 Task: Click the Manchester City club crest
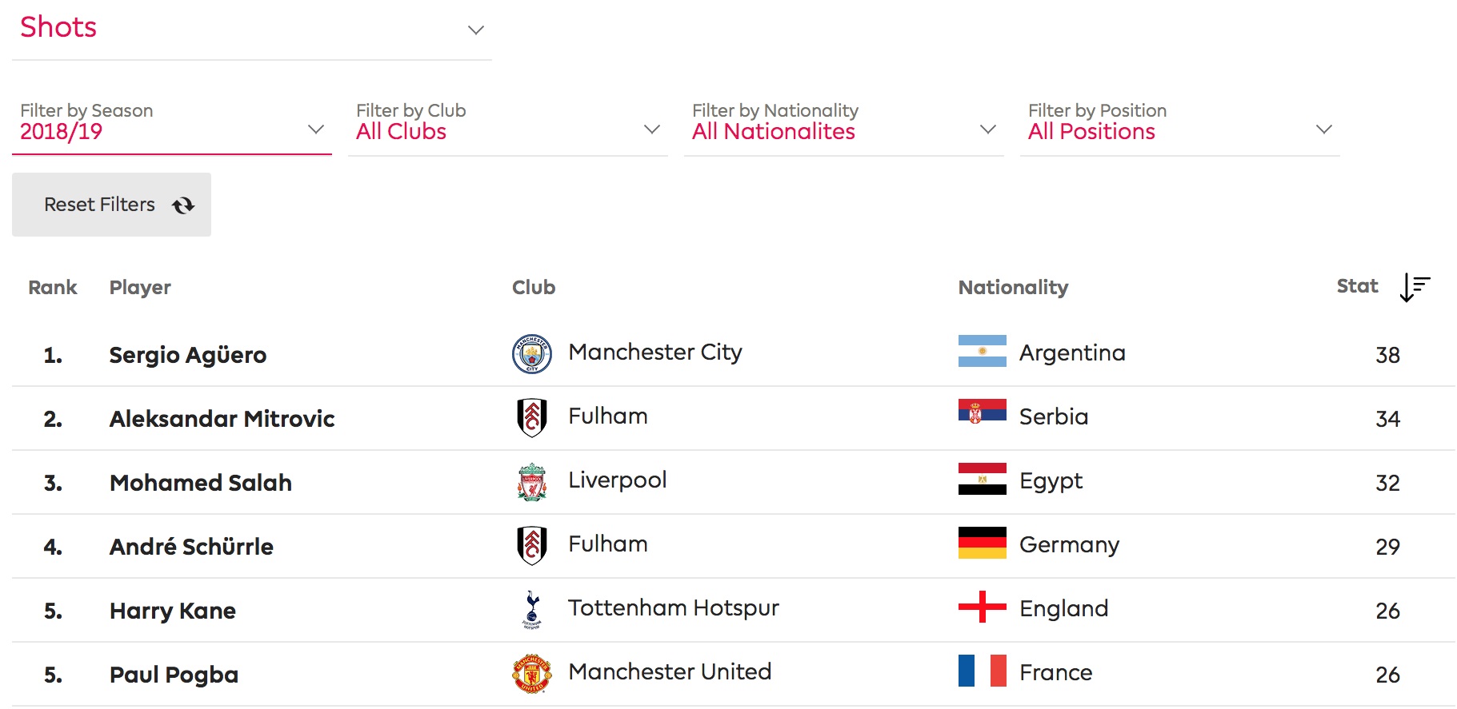point(531,354)
